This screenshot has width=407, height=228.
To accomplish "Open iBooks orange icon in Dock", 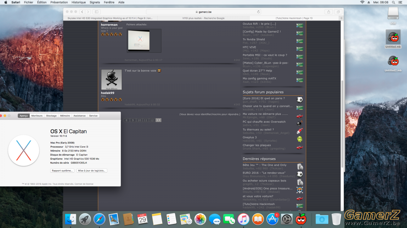I will click(x=258, y=219).
